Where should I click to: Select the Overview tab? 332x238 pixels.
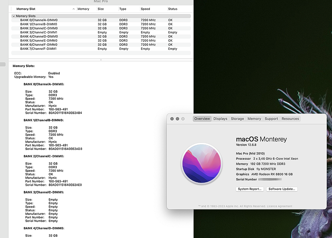(202, 119)
